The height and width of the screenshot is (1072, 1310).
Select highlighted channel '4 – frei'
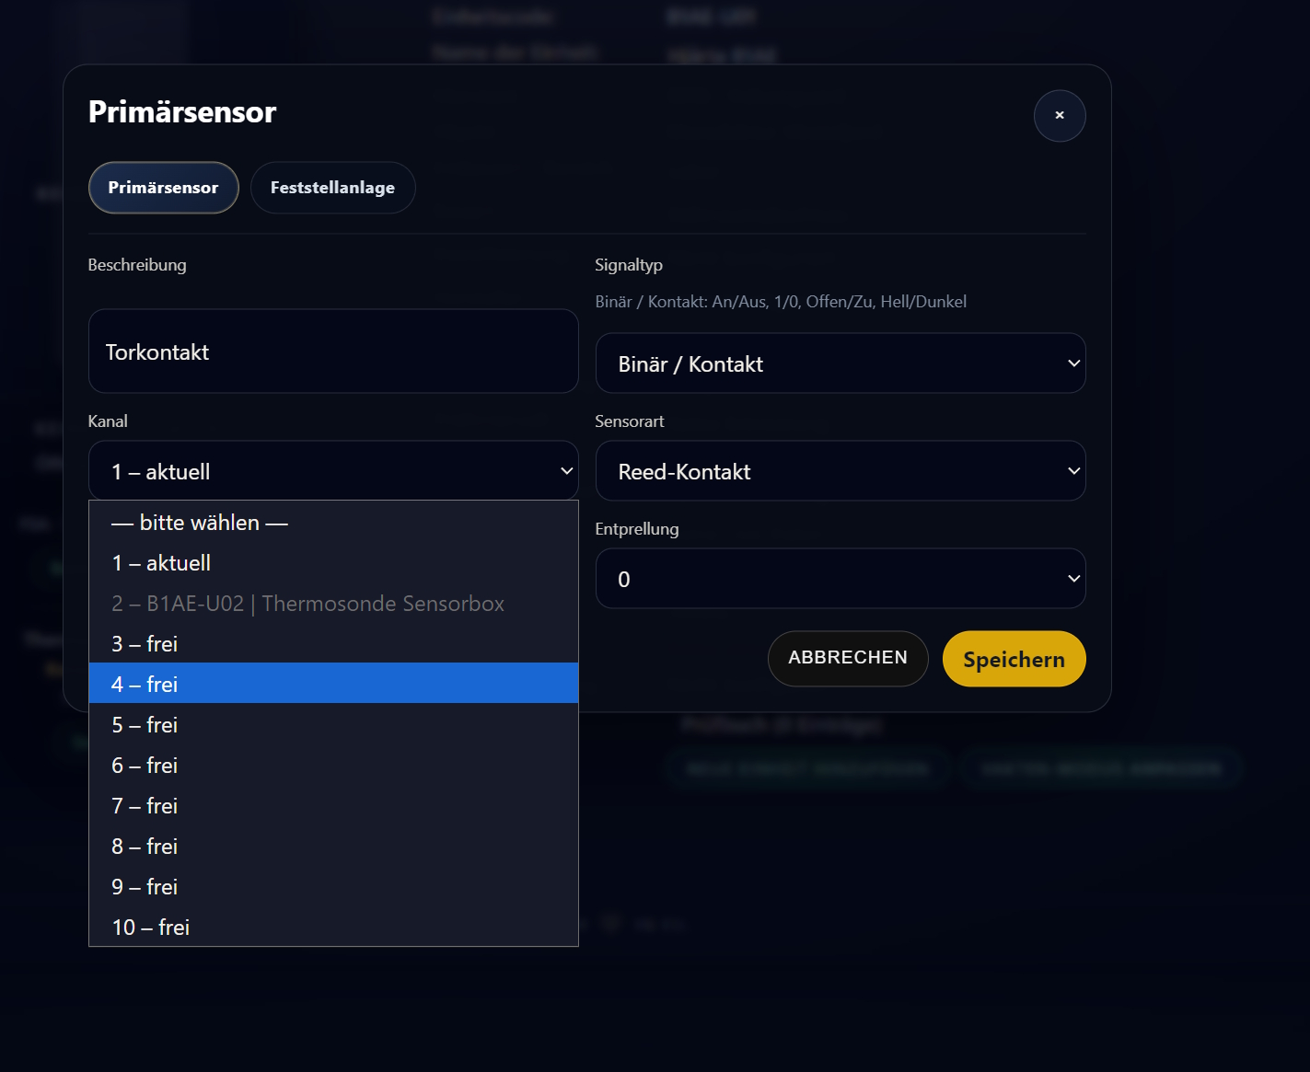coord(333,684)
